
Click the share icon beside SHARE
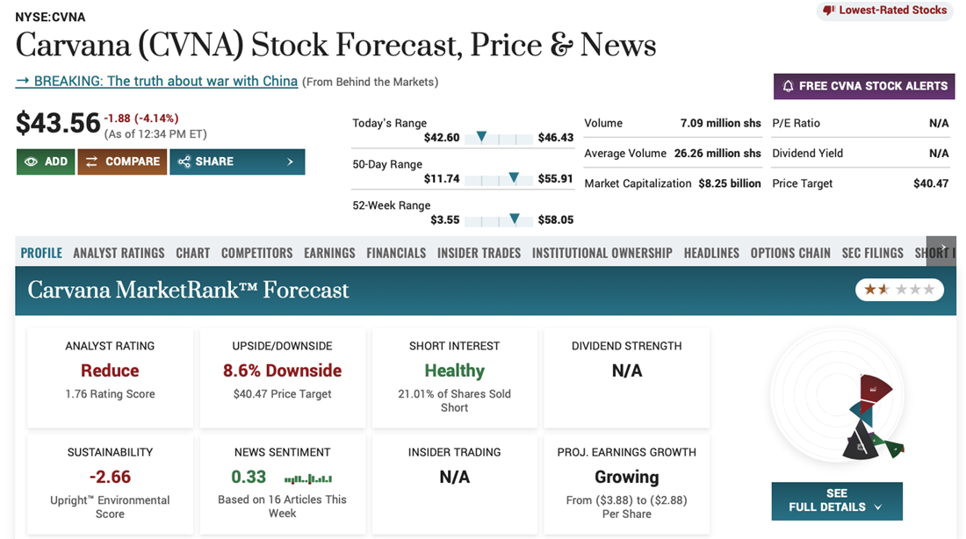pyautogui.click(x=184, y=162)
